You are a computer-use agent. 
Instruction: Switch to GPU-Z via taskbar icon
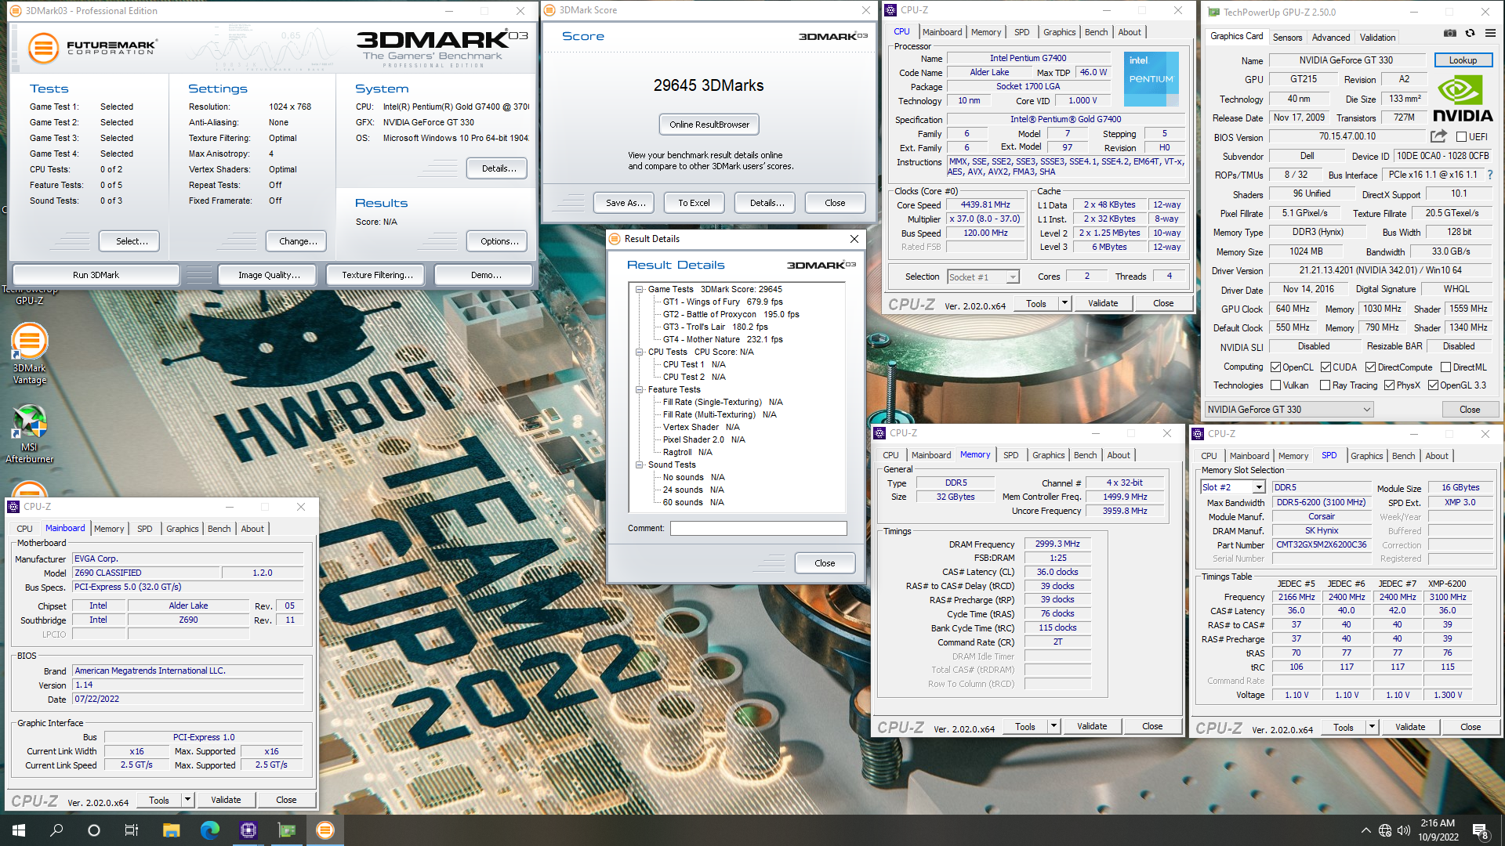[x=287, y=830]
